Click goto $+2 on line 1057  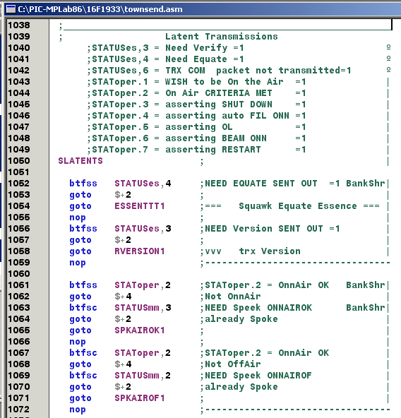[x=100, y=240]
